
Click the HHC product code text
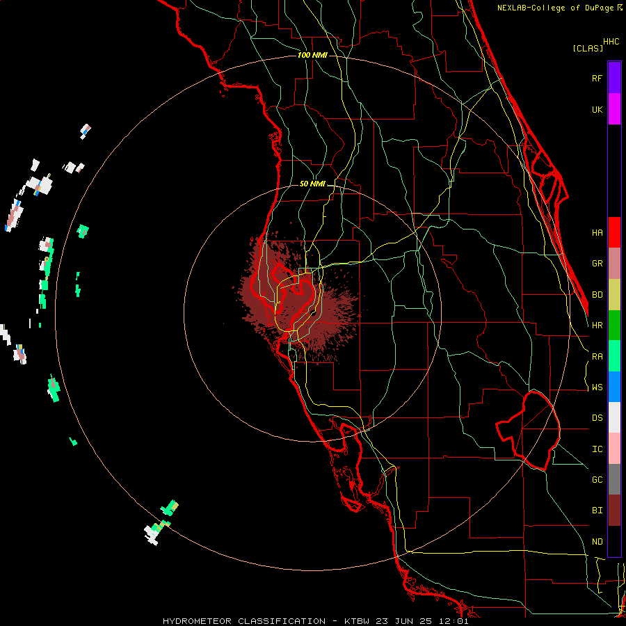pos(611,42)
